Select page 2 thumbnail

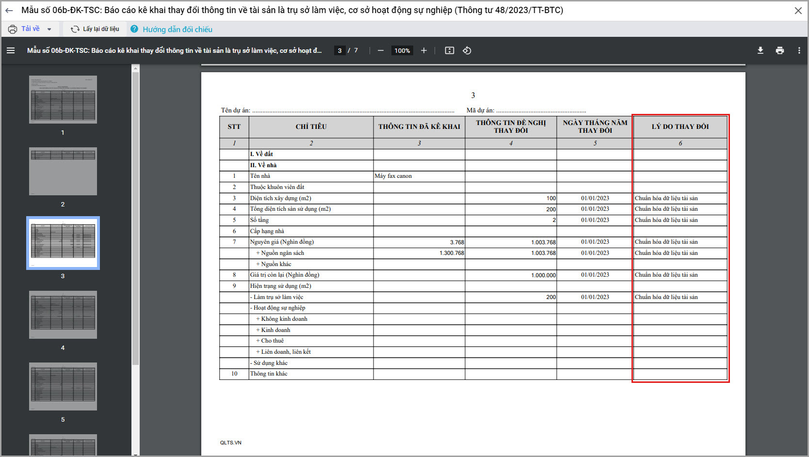[x=63, y=171]
